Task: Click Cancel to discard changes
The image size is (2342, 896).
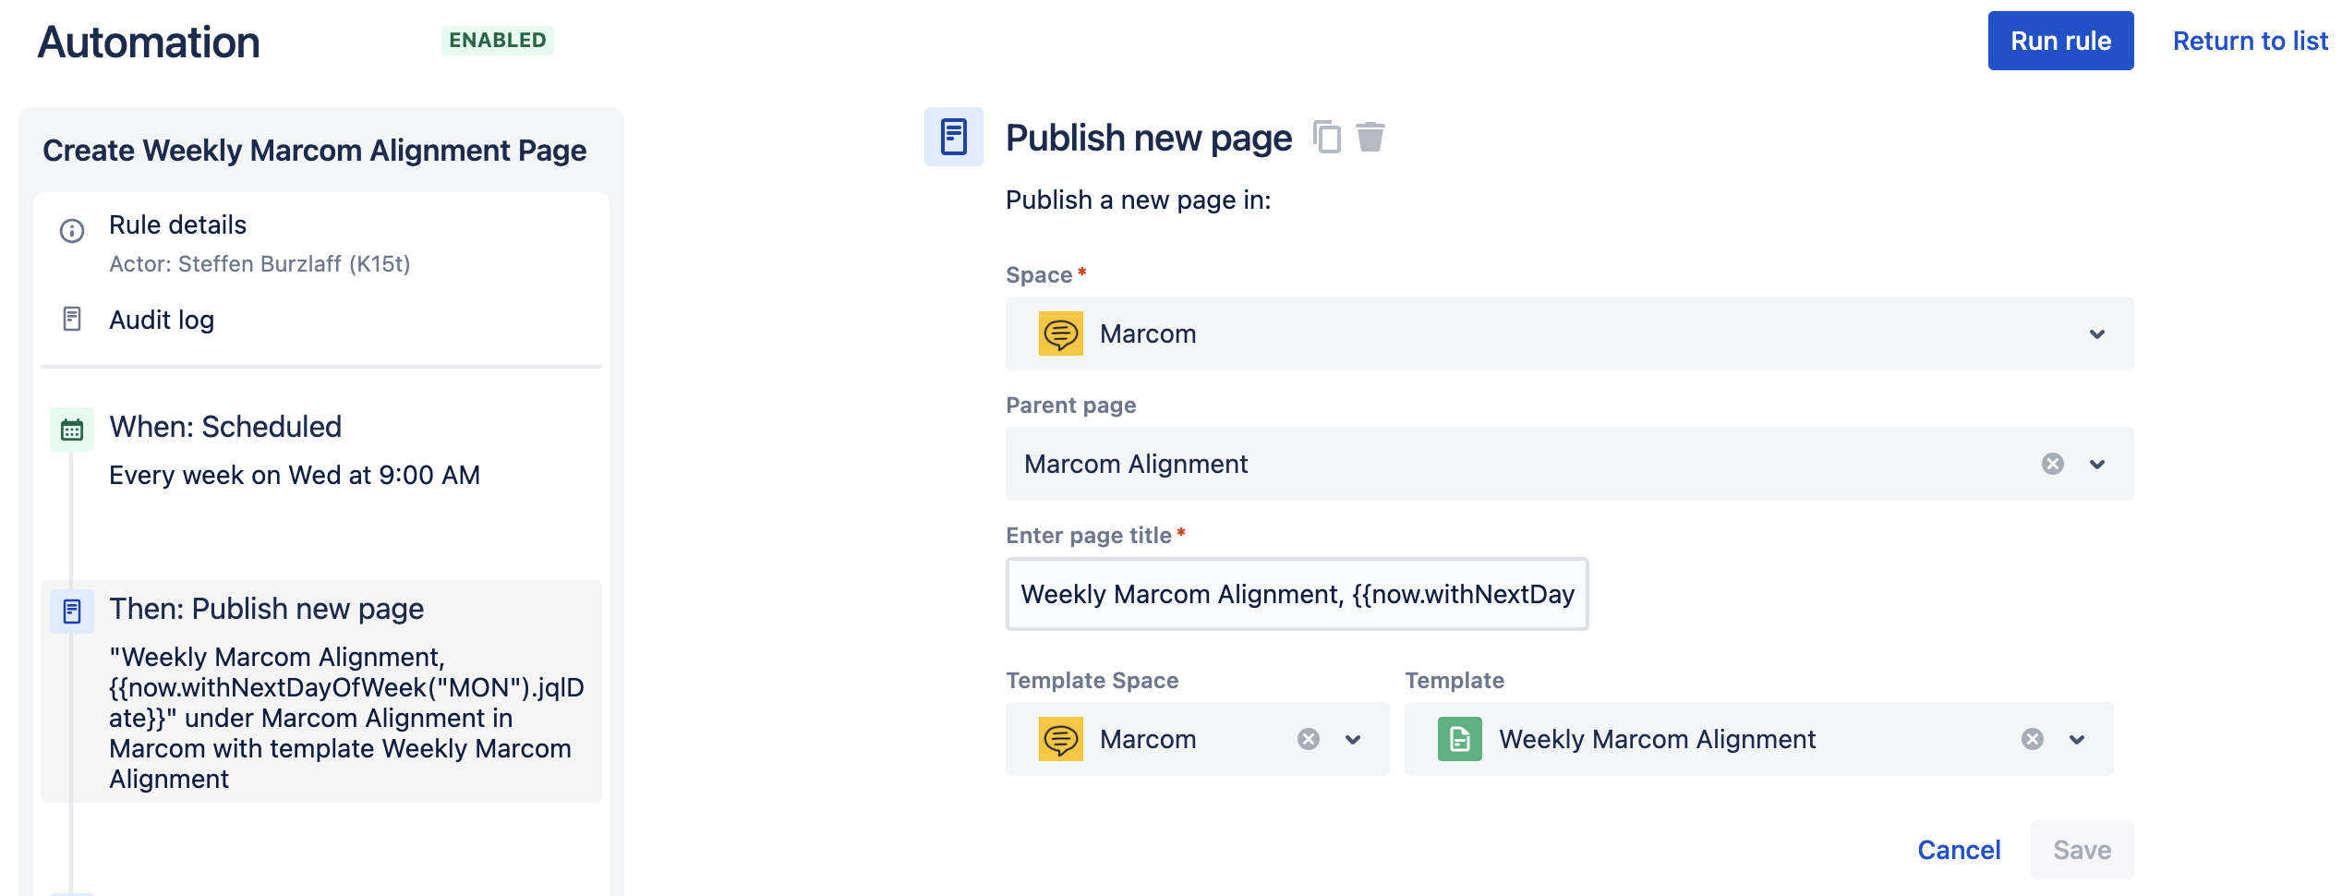Action: click(1959, 850)
